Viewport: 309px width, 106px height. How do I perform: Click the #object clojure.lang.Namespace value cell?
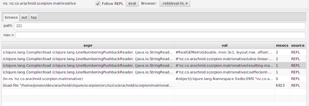pyautogui.click(x=224, y=79)
